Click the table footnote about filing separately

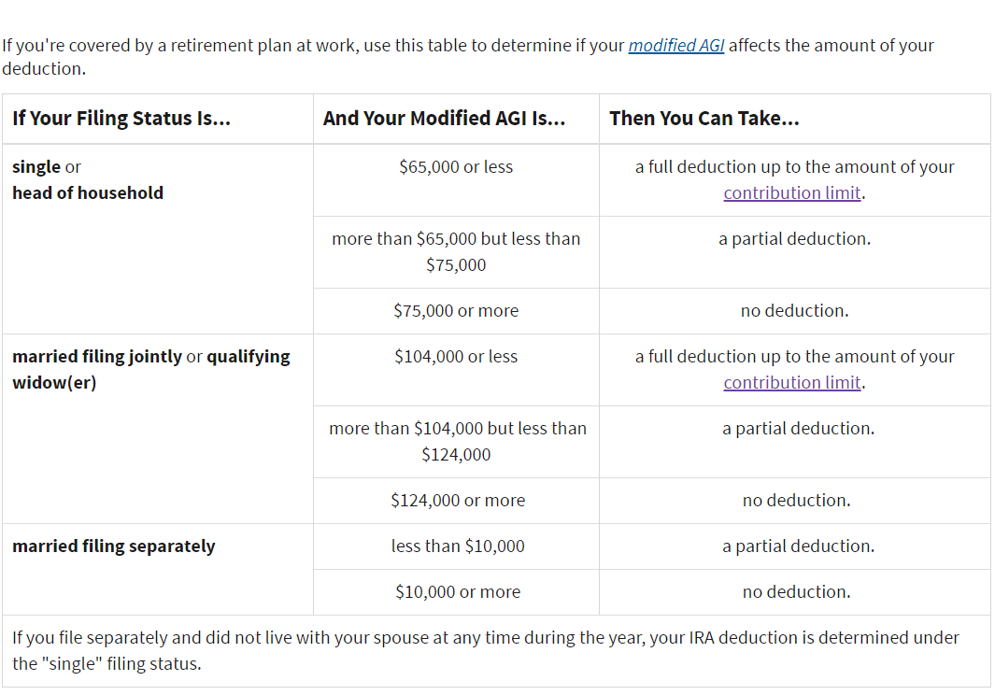point(496,650)
